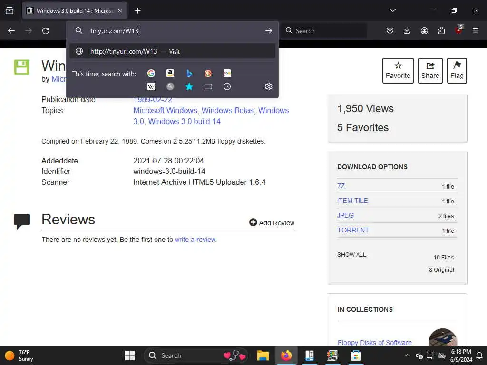Image resolution: width=487 pixels, height=365 pixels.
Task: Click the Add Review button
Action: (x=272, y=222)
